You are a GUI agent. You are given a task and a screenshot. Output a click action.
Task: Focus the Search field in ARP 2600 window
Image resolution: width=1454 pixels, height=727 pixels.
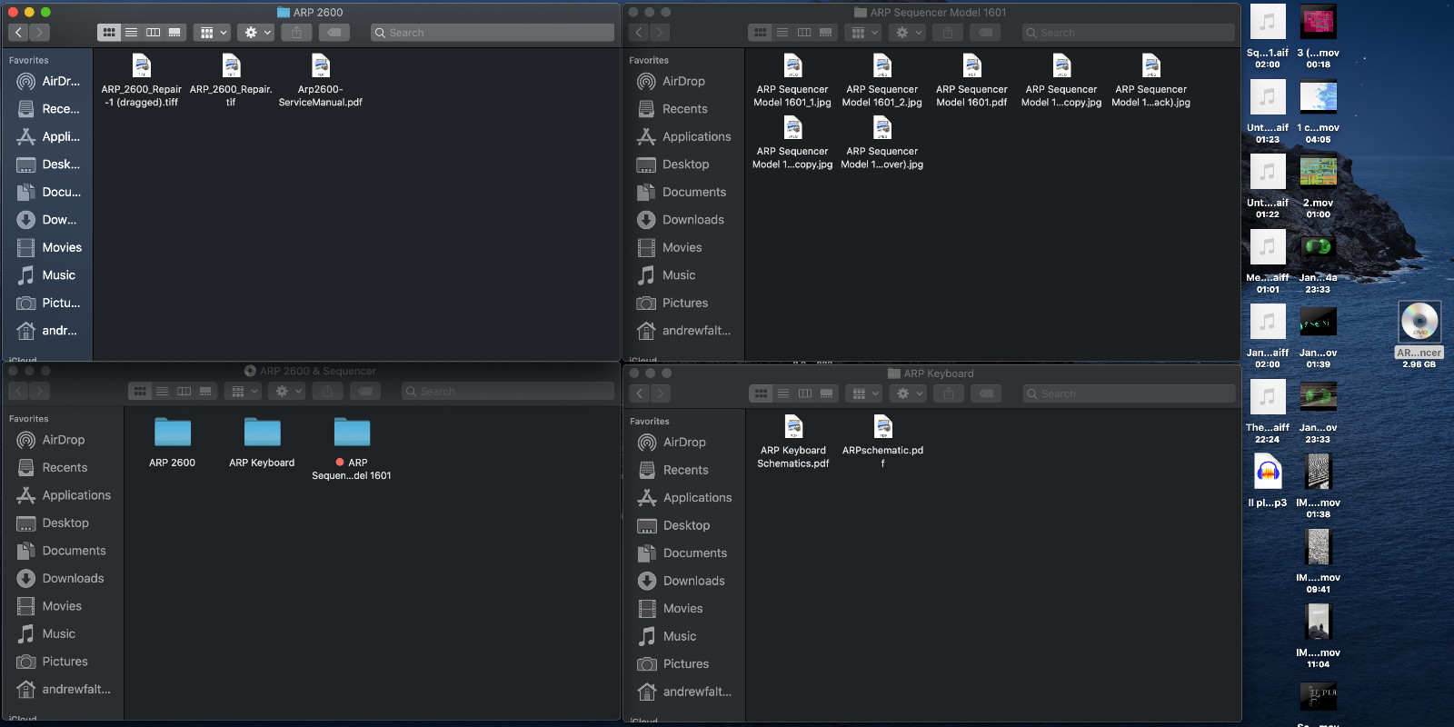click(x=493, y=33)
